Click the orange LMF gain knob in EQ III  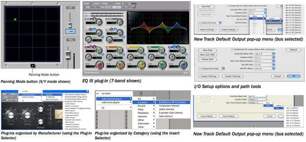point(121,65)
